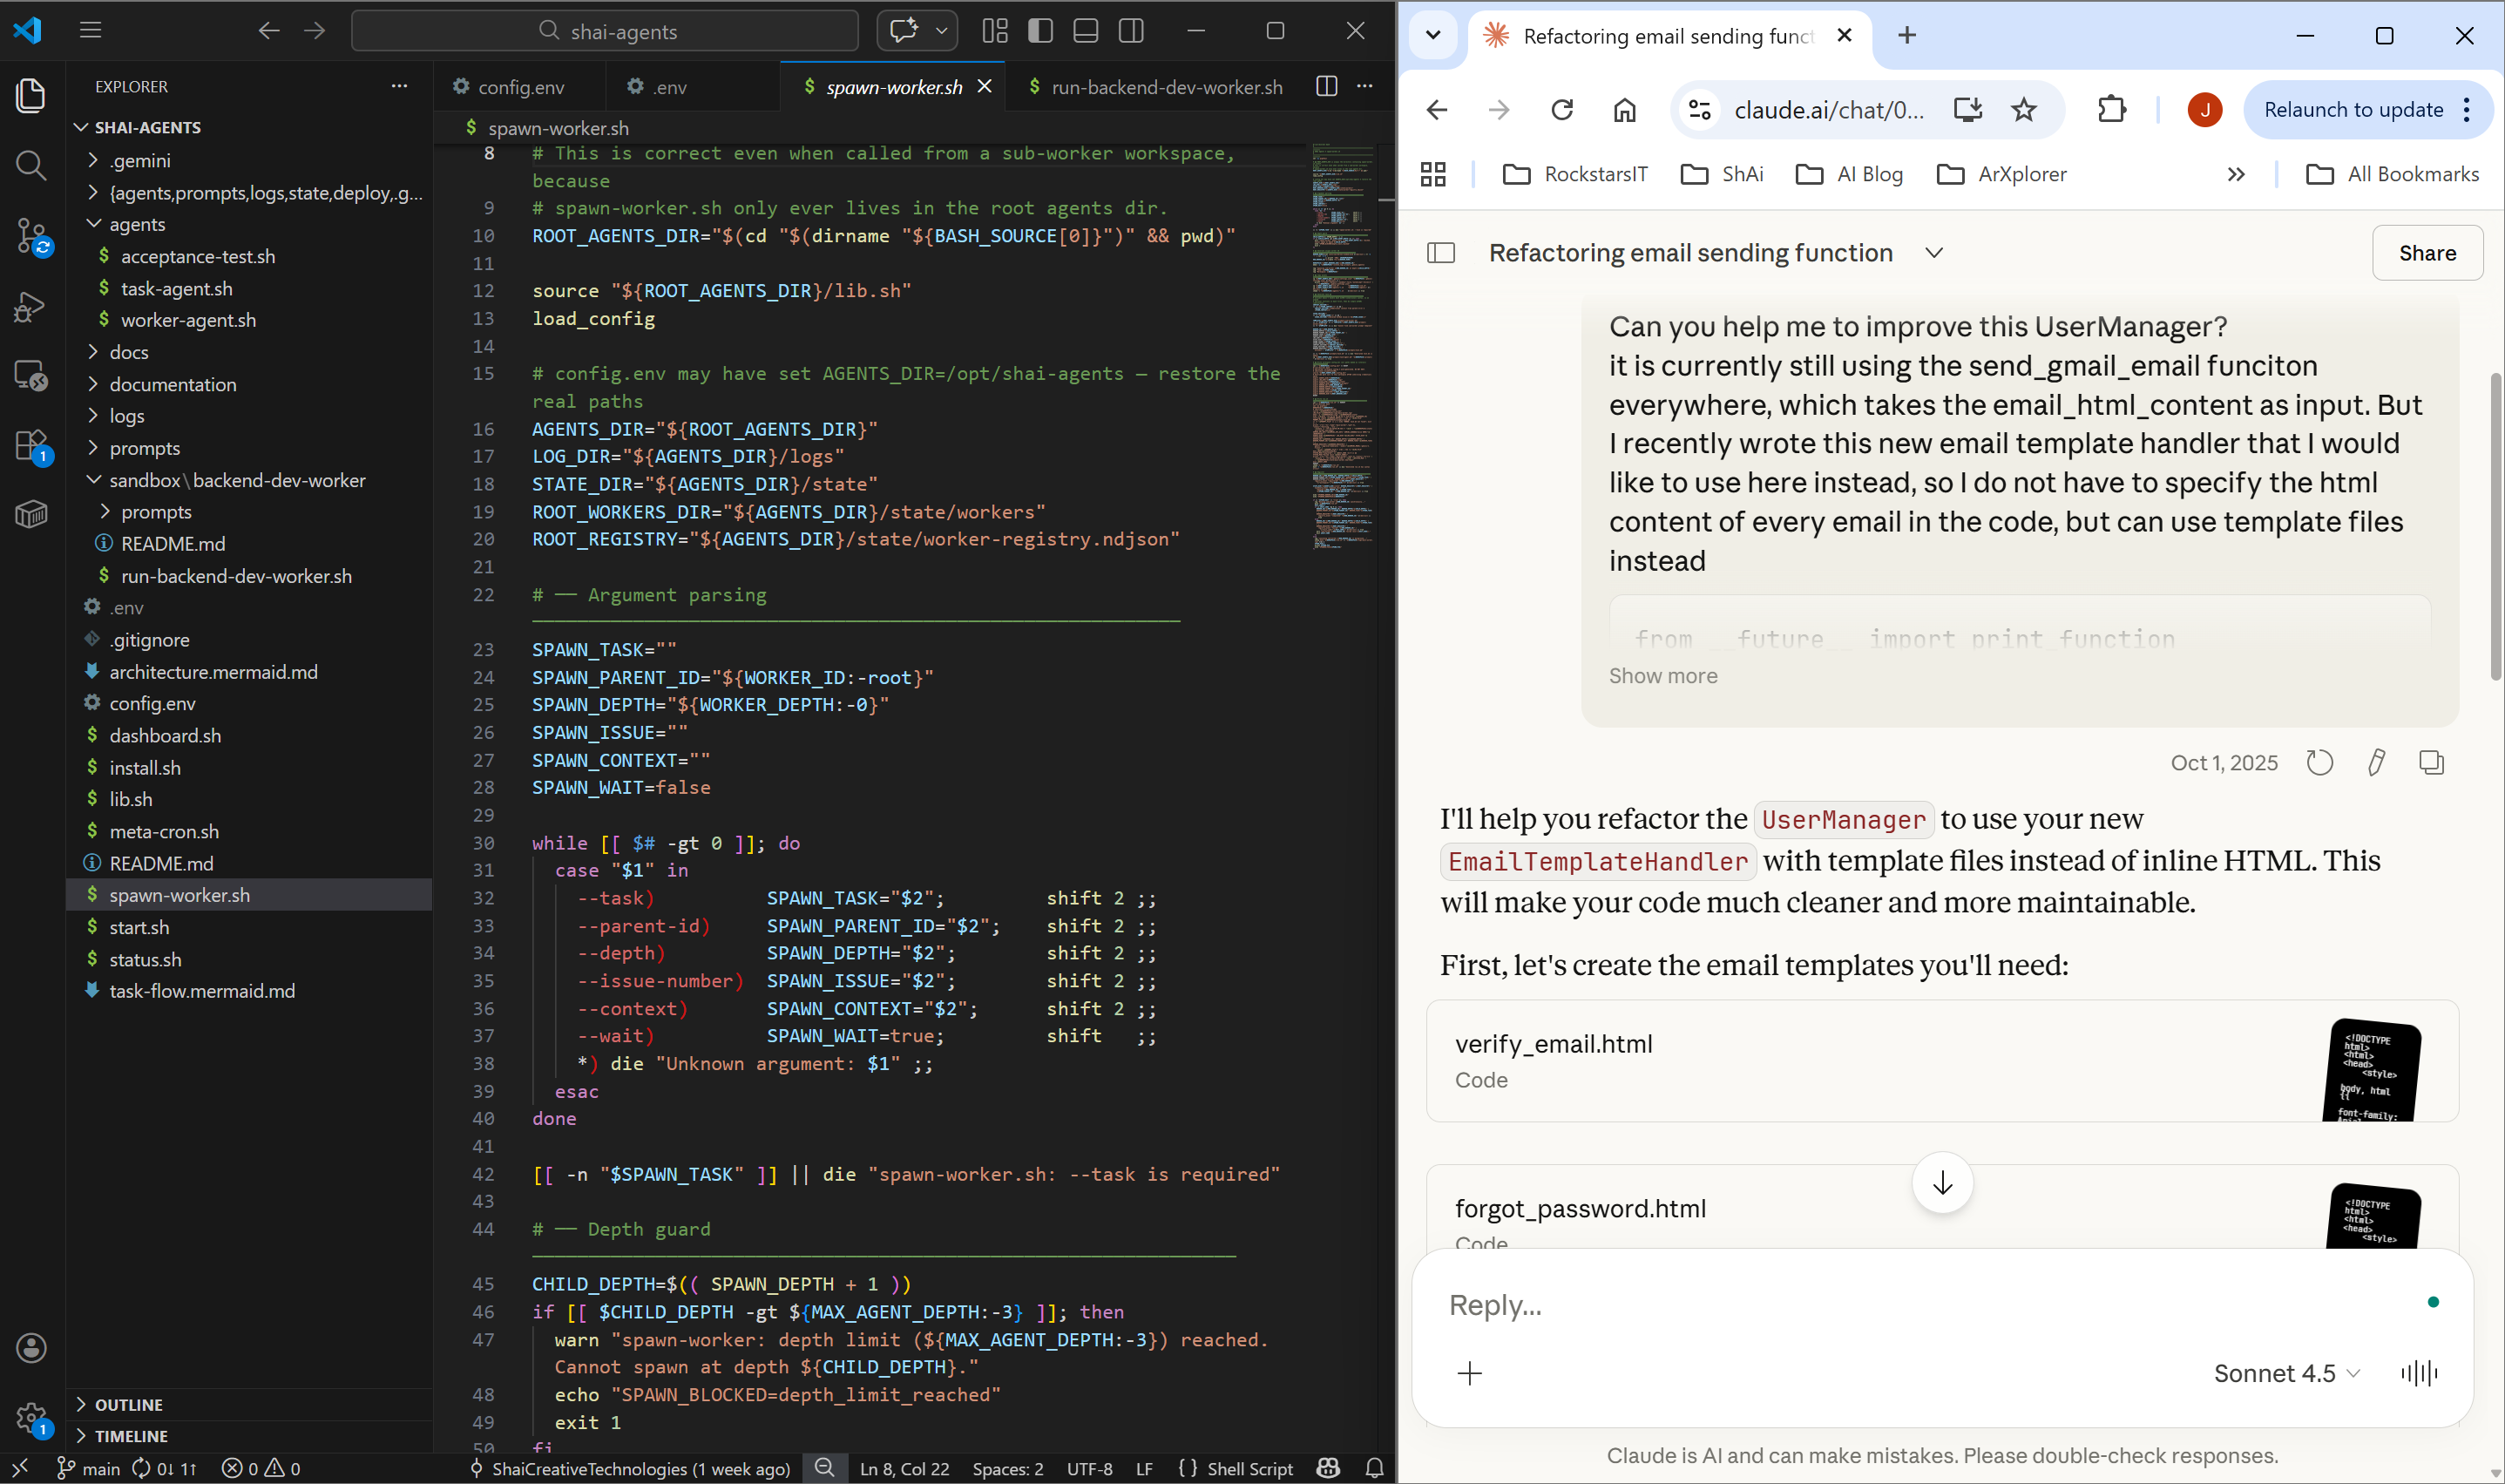Toggle the primary side bar visibility
The image size is (2505, 1484).
(1039, 30)
